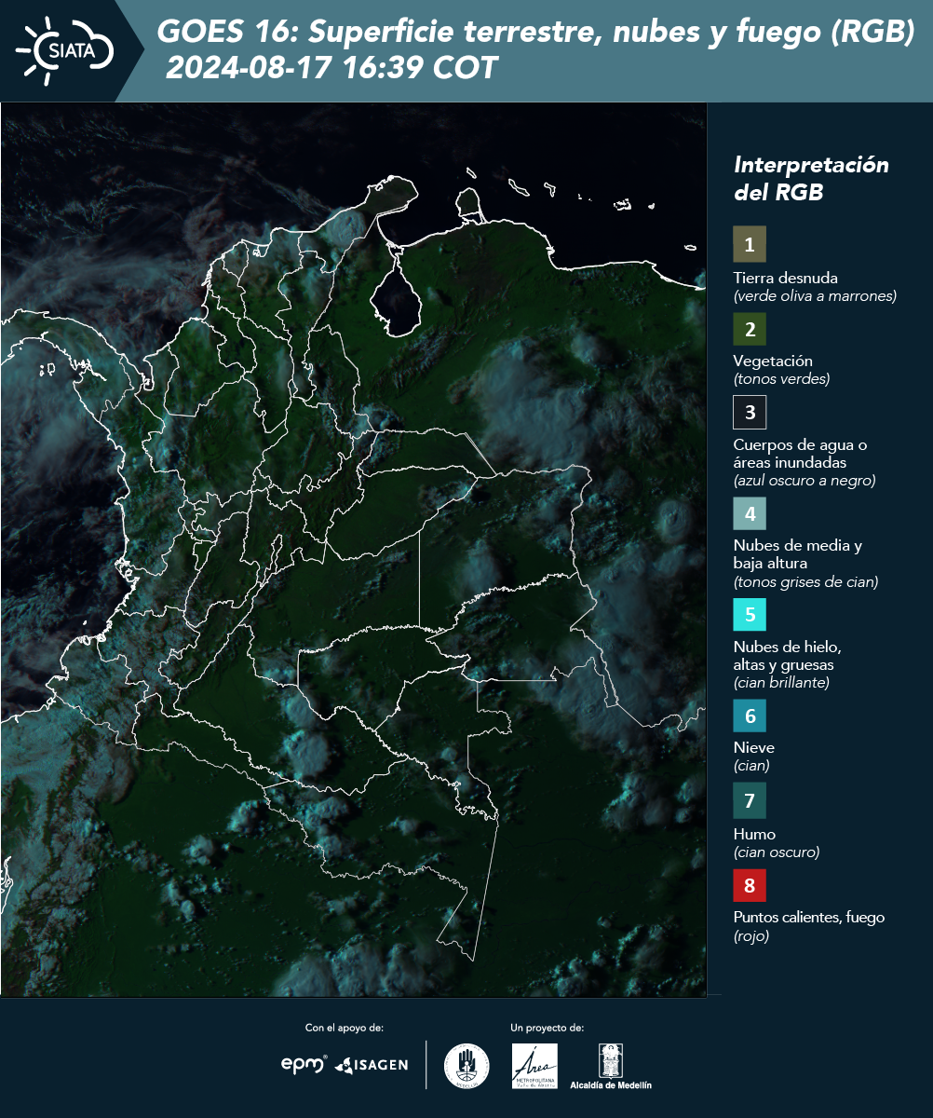Image resolution: width=933 pixels, height=1118 pixels.
Task: Click the label 'Nubes de media y baja altura'
Action: [798, 555]
